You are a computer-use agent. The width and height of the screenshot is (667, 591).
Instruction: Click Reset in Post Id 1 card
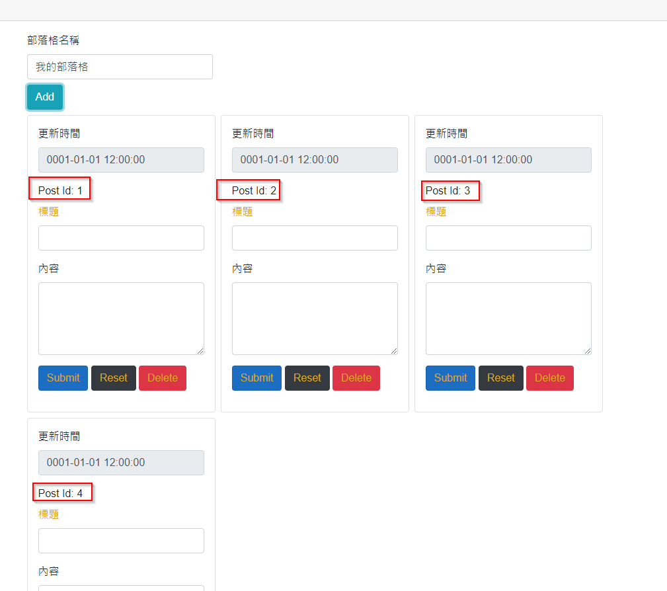(114, 378)
